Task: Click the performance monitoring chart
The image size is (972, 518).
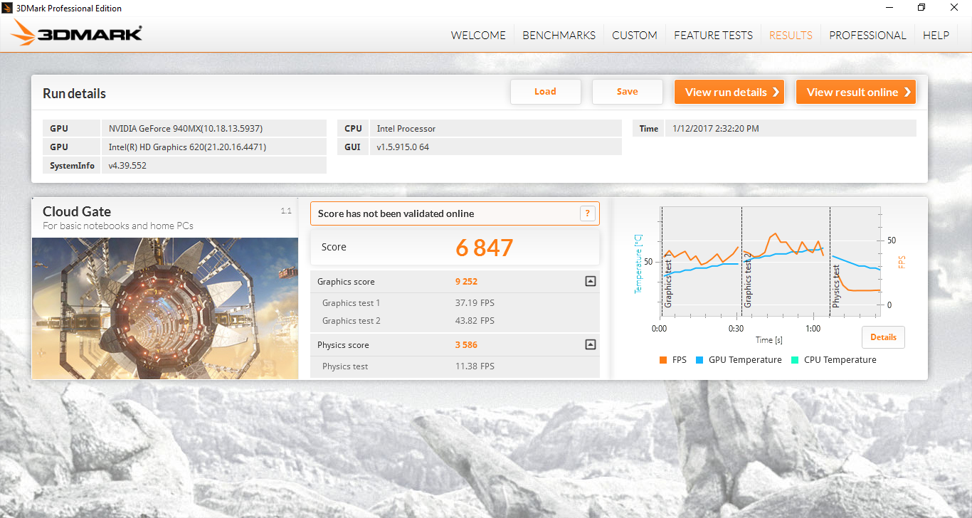Action: (x=771, y=261)
